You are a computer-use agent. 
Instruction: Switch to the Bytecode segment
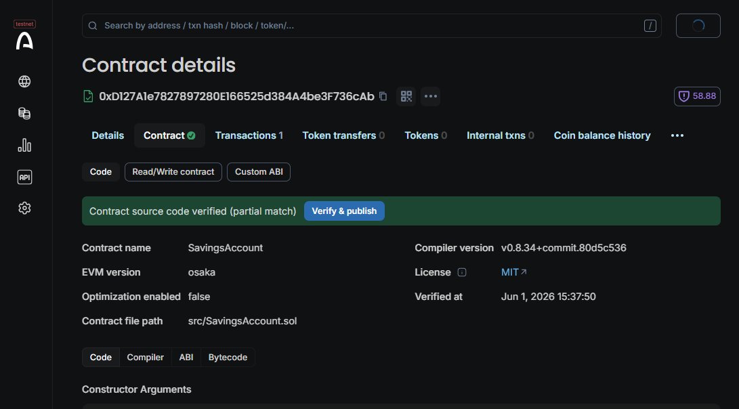(228, 357)
